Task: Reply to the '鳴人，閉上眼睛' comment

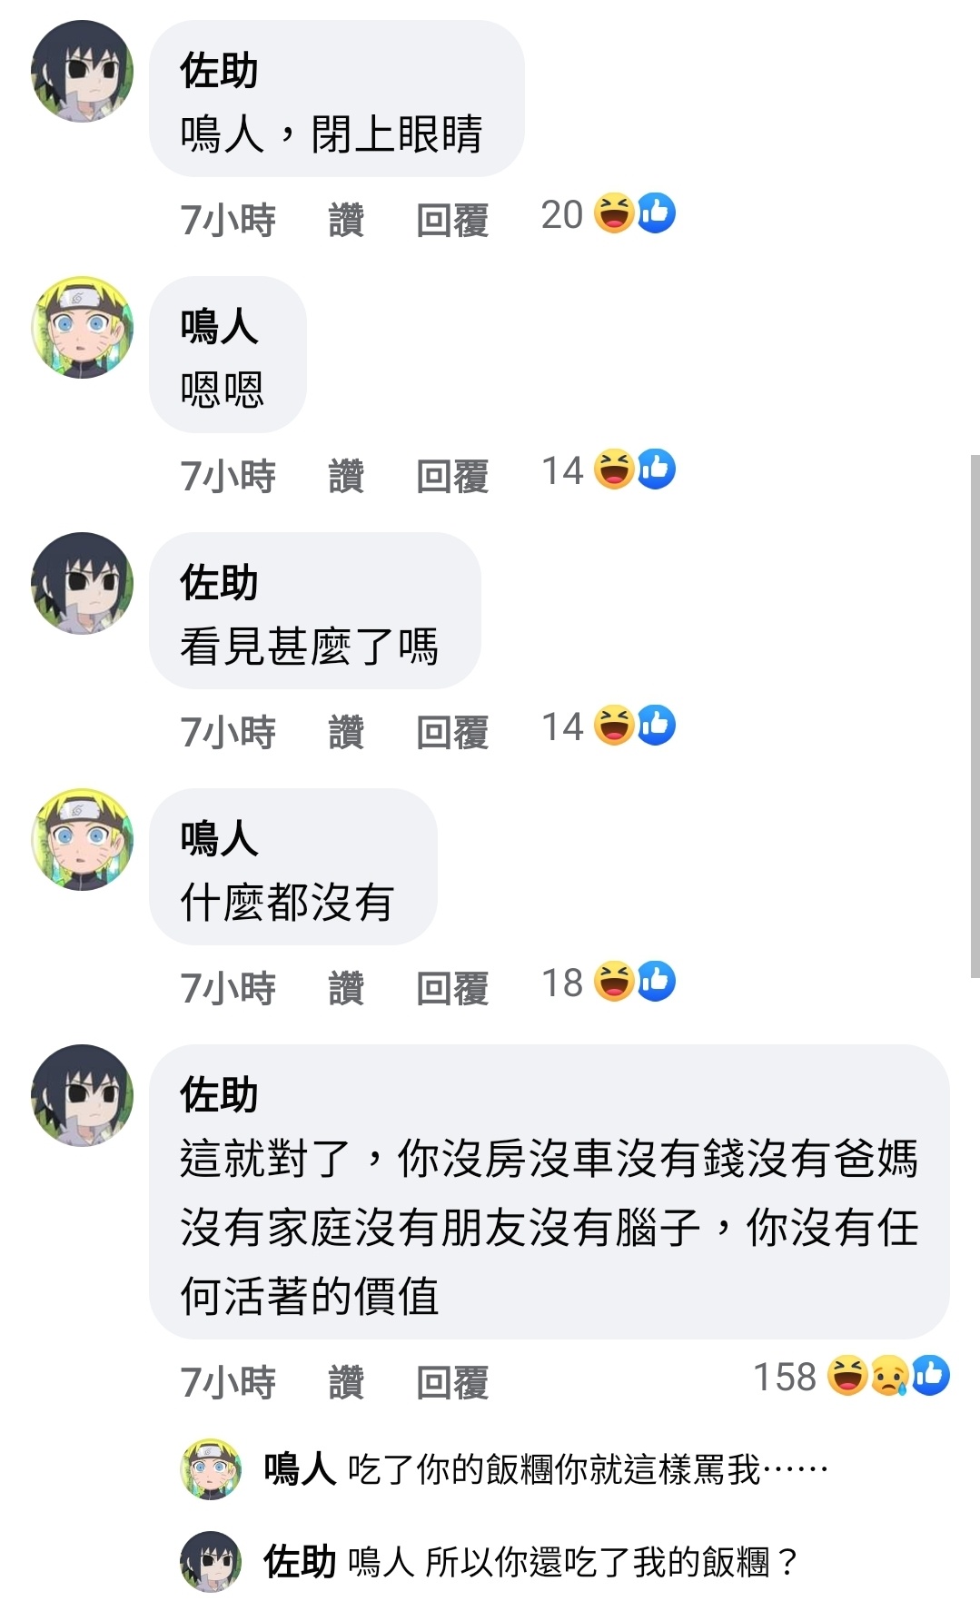Action: 452,220
